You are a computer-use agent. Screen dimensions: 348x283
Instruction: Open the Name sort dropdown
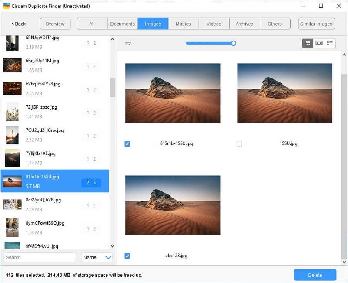[x=97, y=257]
